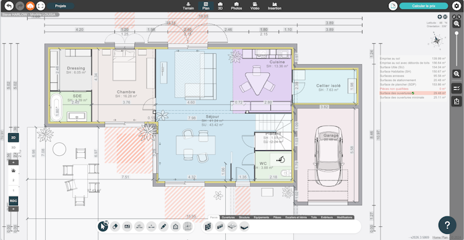Click the zoom in magnifier icon
Viewport: 464px width, 240px height.
pos(457,24)
